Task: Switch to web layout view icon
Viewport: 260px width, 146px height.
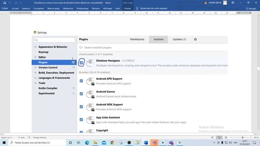Action: tap(226, 137)
